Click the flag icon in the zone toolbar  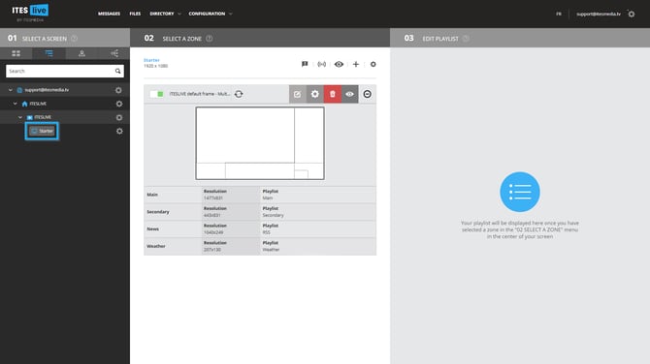tap(305, 64)
